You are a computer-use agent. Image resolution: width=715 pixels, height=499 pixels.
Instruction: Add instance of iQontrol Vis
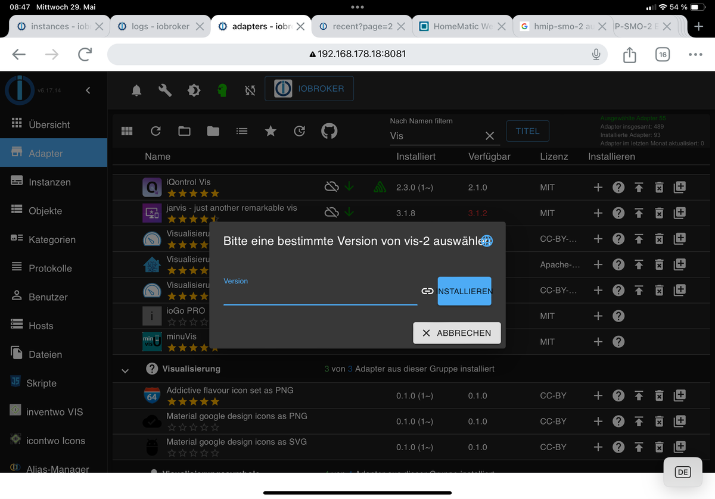(x=598, y=187)
